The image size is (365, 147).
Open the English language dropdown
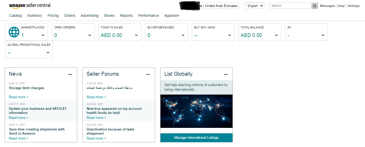(x=254, y=6)
